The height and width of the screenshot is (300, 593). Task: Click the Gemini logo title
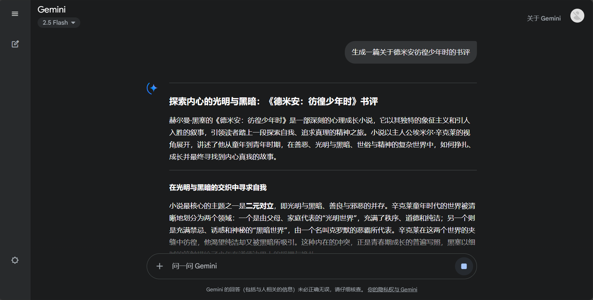[x=51, y=10]
